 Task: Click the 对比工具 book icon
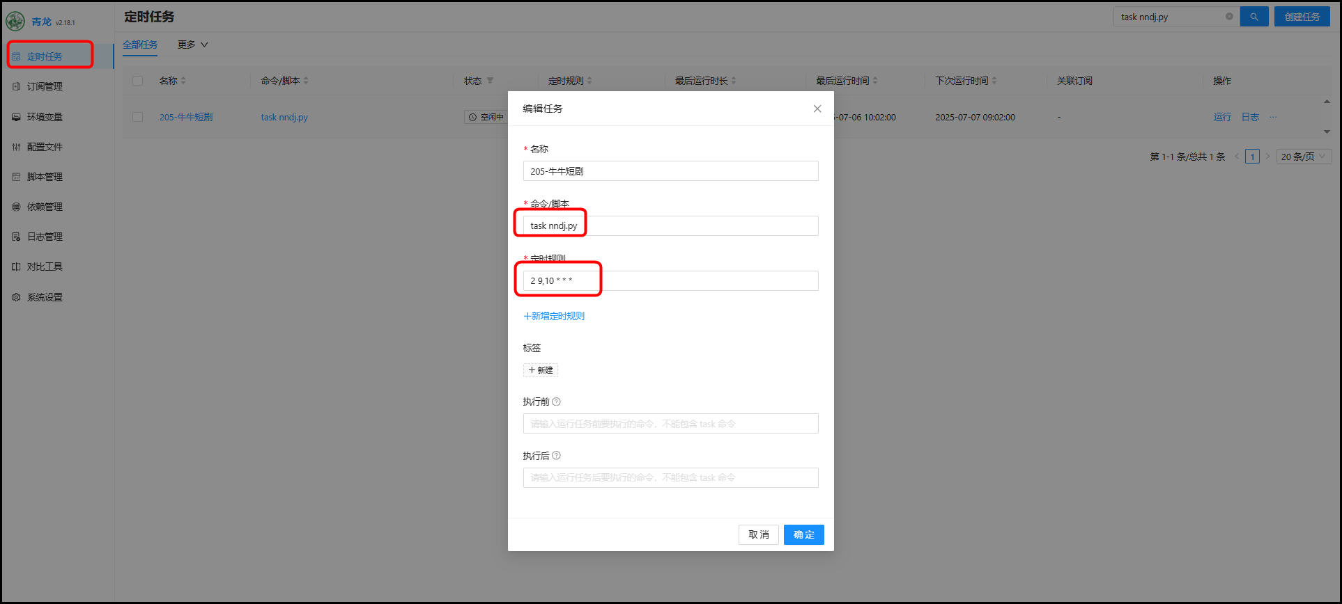coord(16,267)
